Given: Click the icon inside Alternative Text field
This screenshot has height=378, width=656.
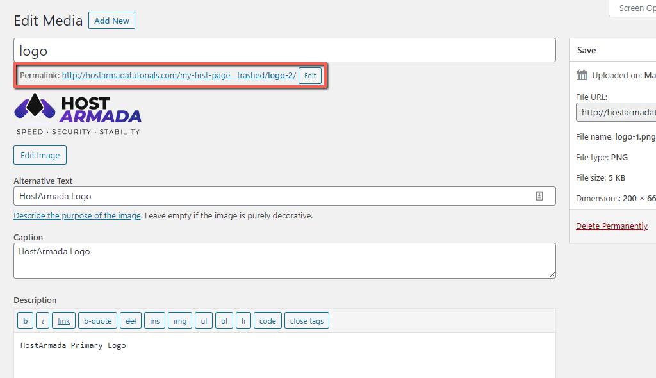Looking at the screenshot, I should pos(539,196).
